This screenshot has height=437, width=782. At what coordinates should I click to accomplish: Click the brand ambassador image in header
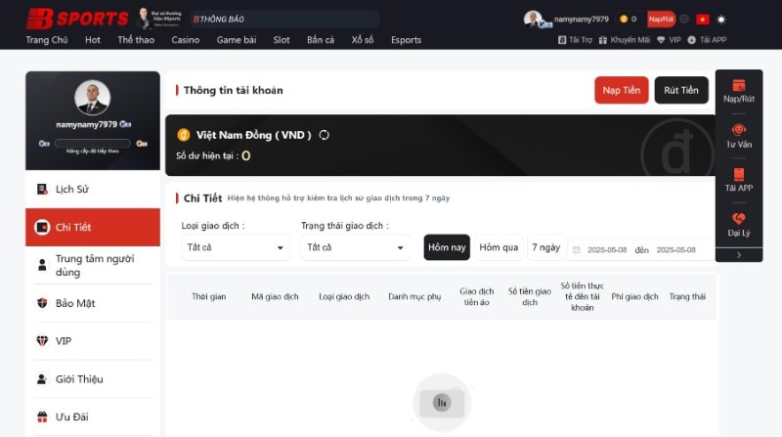coord(159,19)
